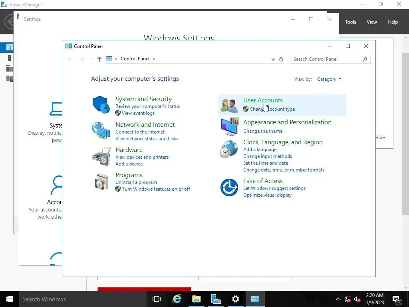Open View menu in Server Manager
409x307 pixels.
pos(372,22)
